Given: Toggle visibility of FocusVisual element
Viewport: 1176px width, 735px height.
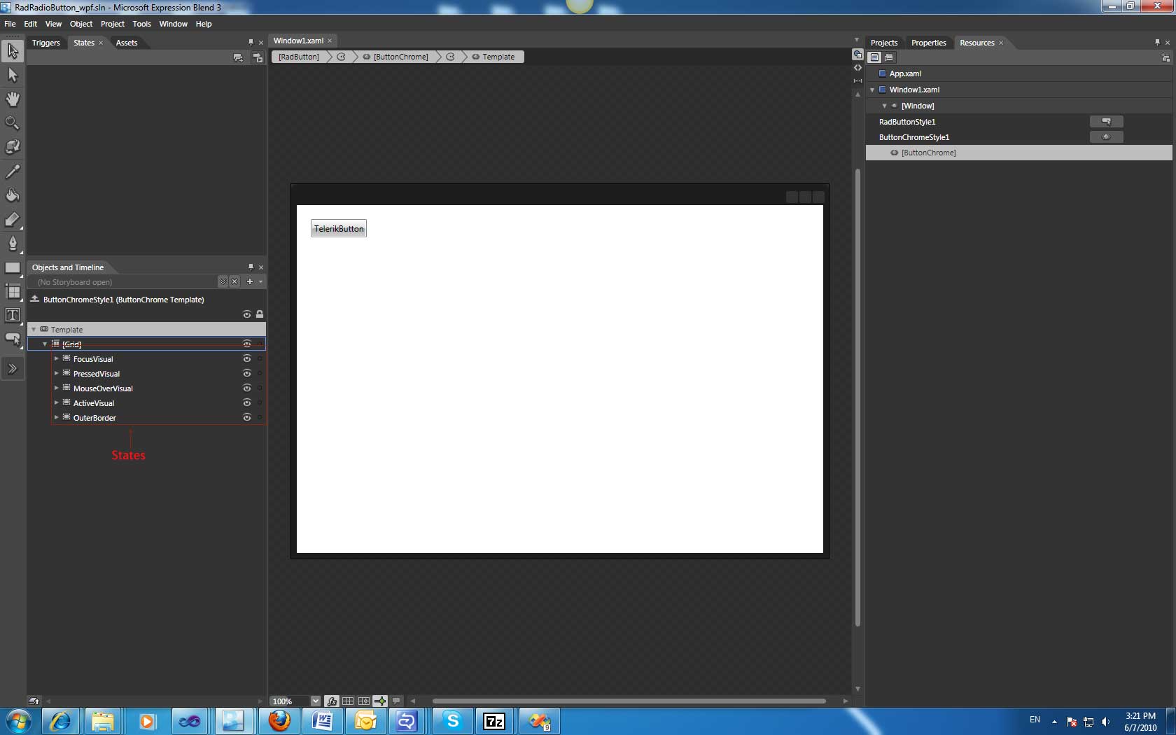Looking at the screenshot, I should point(246,358).
